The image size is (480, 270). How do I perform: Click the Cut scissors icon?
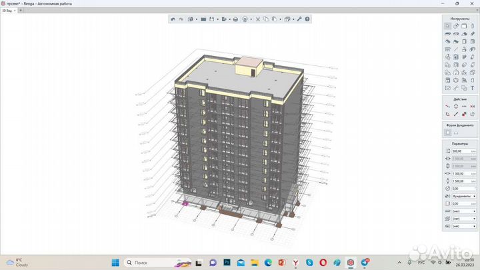(x=258, y=19)
